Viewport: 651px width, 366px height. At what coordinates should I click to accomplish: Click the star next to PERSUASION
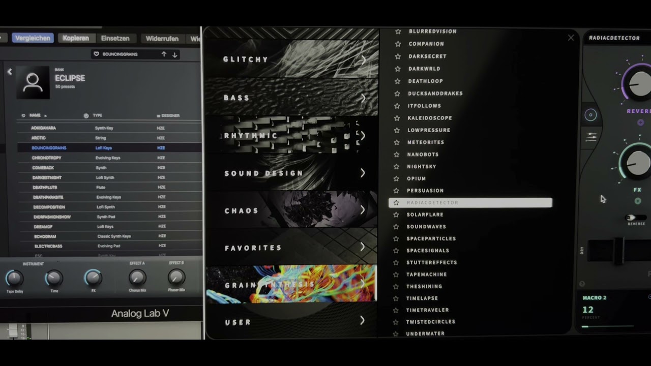click(x=397, y=191)
